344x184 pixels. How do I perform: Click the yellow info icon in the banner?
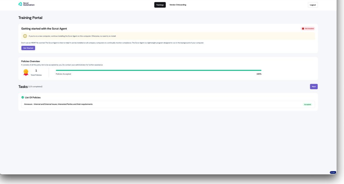25,36
